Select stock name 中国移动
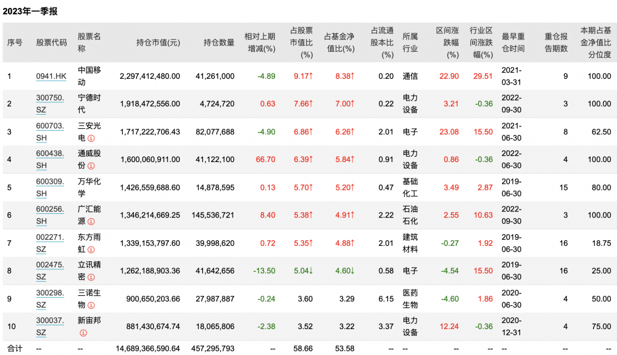Screen dimensions: 617x355 (89, 76)
